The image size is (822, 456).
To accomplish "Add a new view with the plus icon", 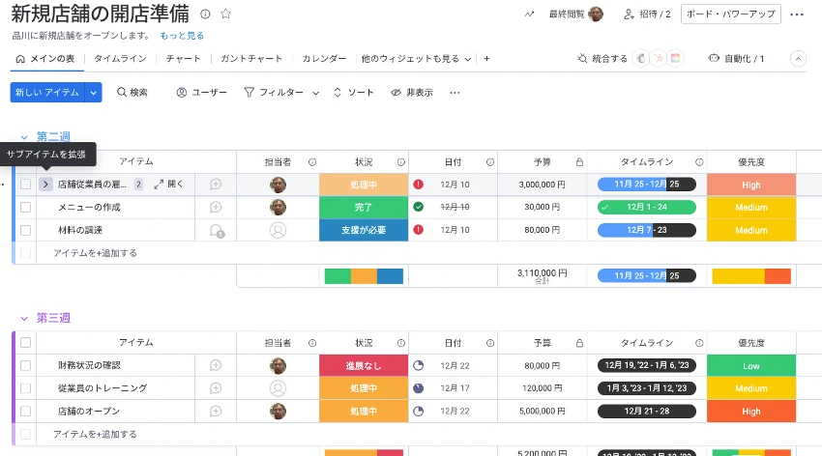I will (486, 59).
